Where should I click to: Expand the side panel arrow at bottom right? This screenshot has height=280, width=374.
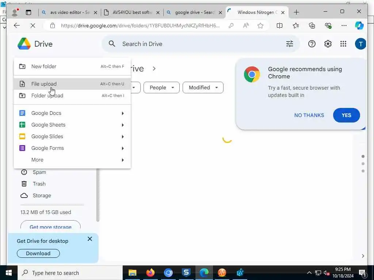[363, 256]
